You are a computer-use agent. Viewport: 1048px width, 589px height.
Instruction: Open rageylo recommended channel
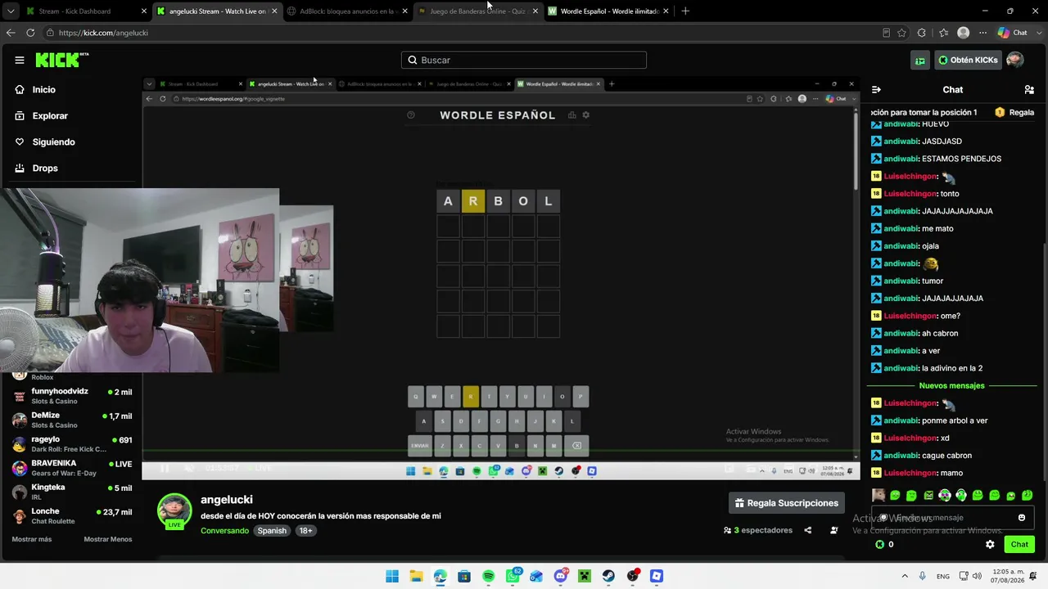72,444
